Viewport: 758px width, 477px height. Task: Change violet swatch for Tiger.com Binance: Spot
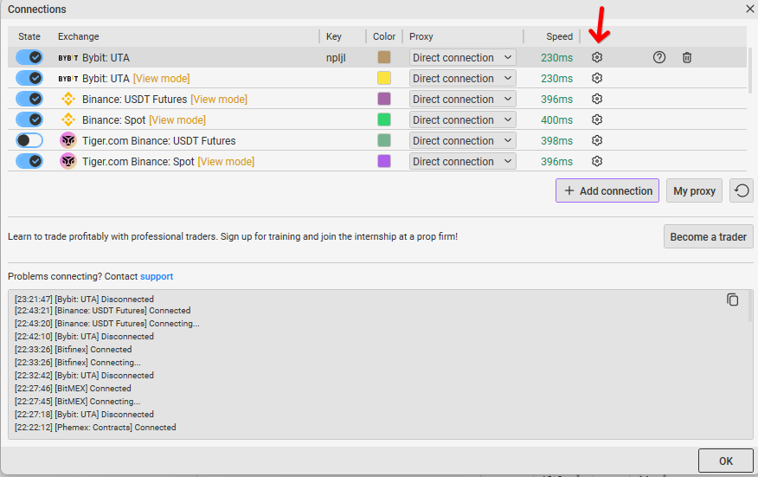(x=384, y=162)
